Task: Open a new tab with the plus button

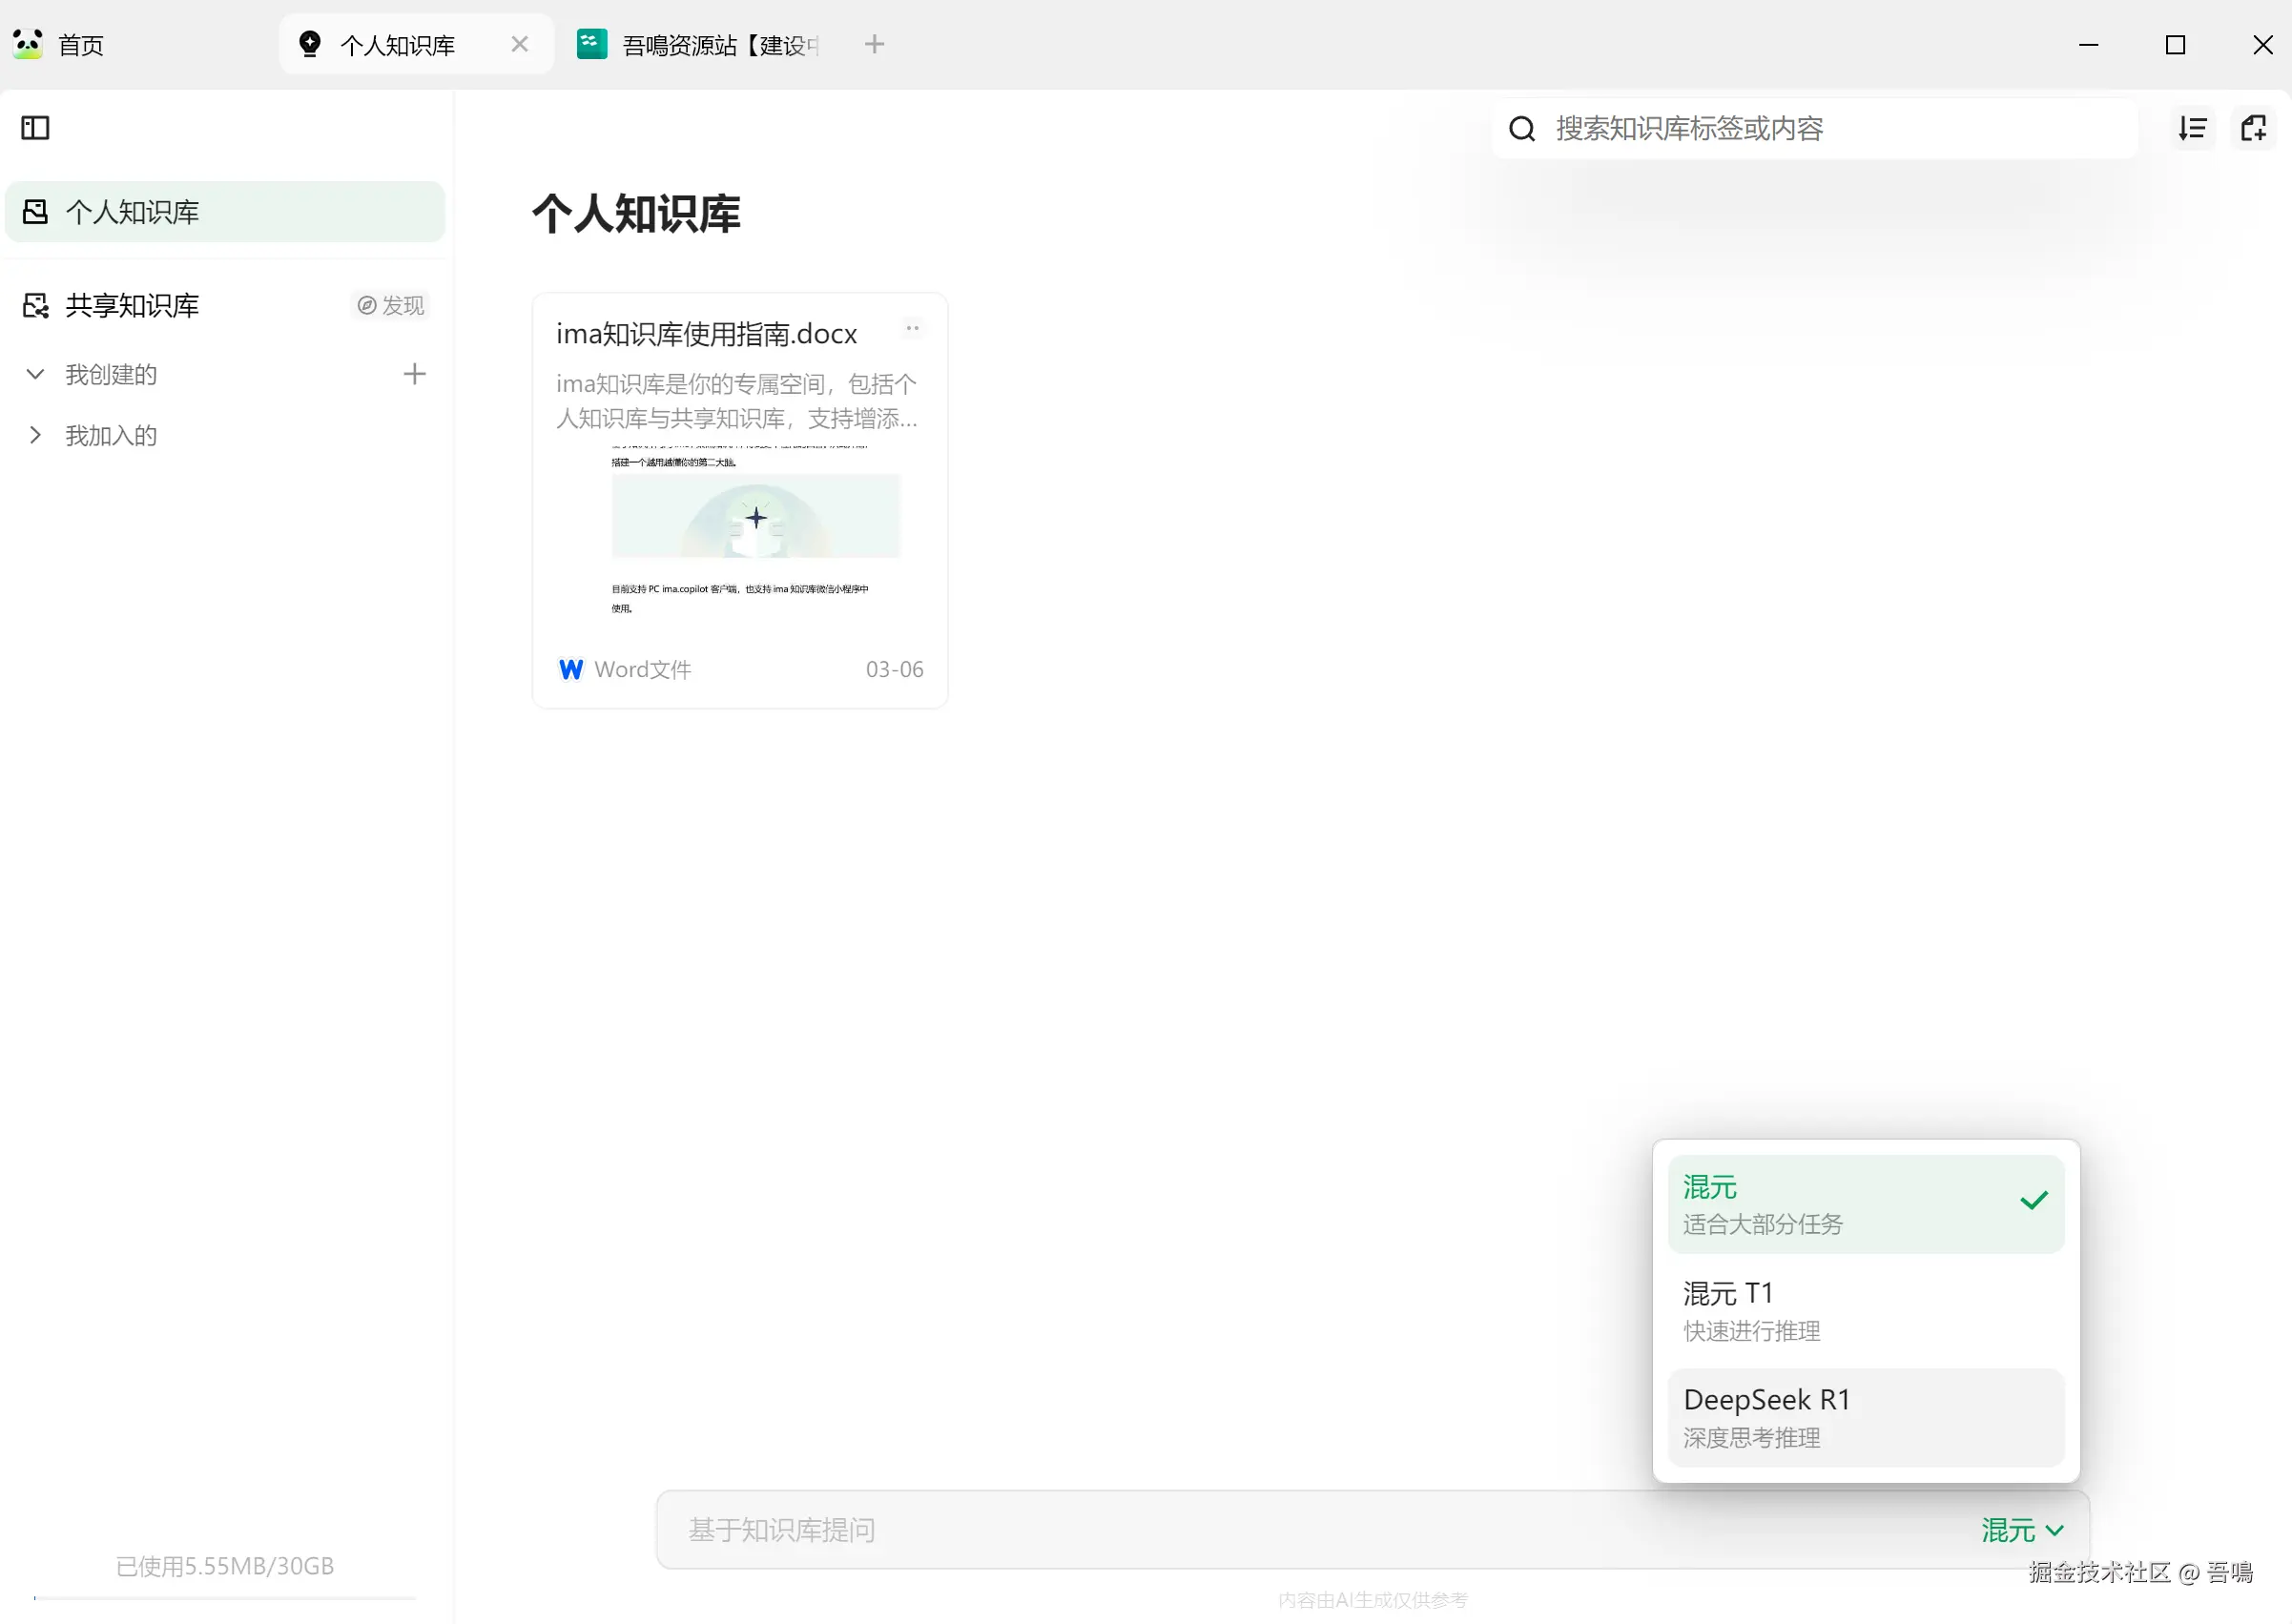Action: point(874,44)
